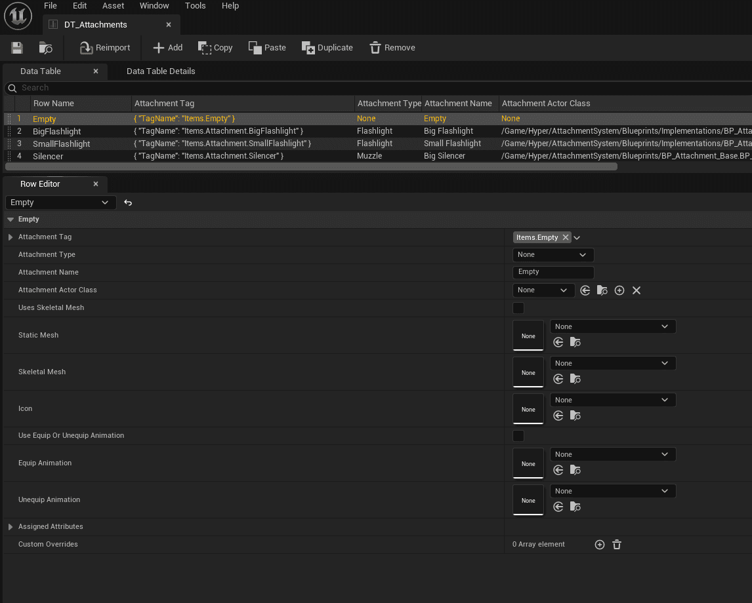Use selected asset for Icon
752x603 pixels.
coord(558,416)
